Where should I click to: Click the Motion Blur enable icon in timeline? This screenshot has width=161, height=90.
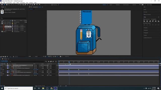tap(53, 61)
